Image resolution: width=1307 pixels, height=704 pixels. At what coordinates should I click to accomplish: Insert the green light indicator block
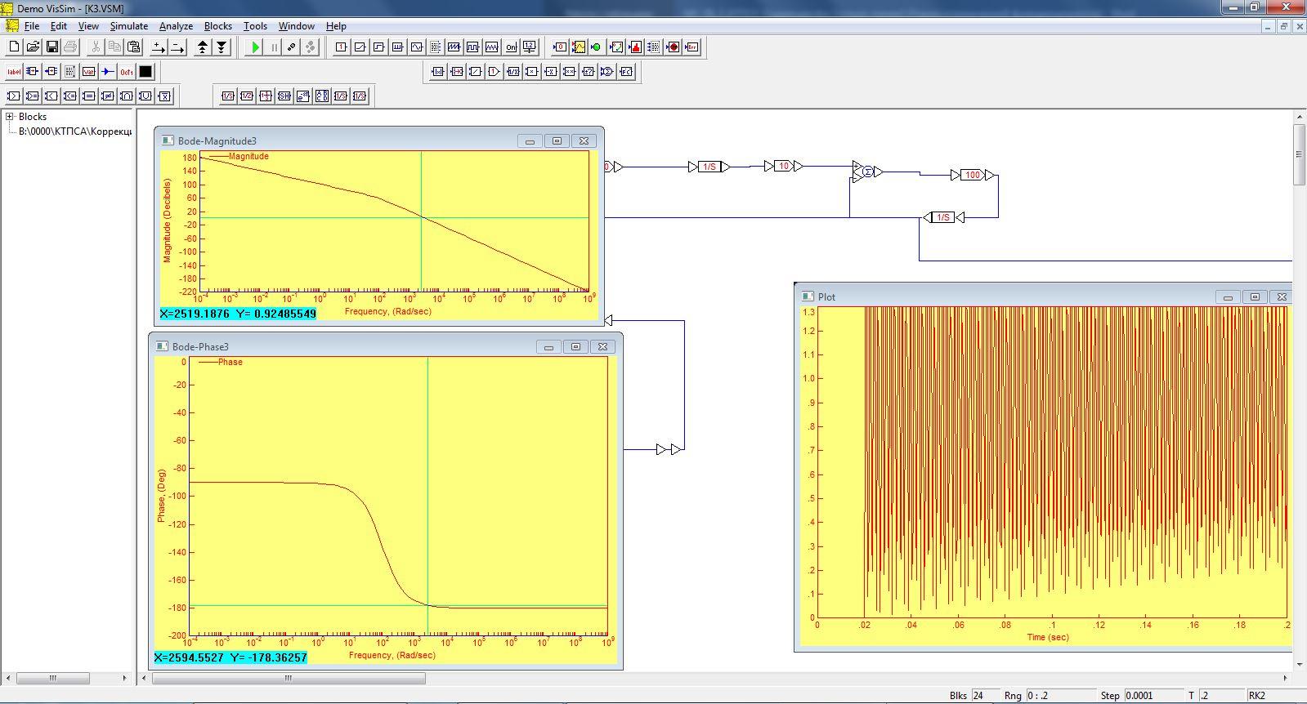click(x=596, y=47)
